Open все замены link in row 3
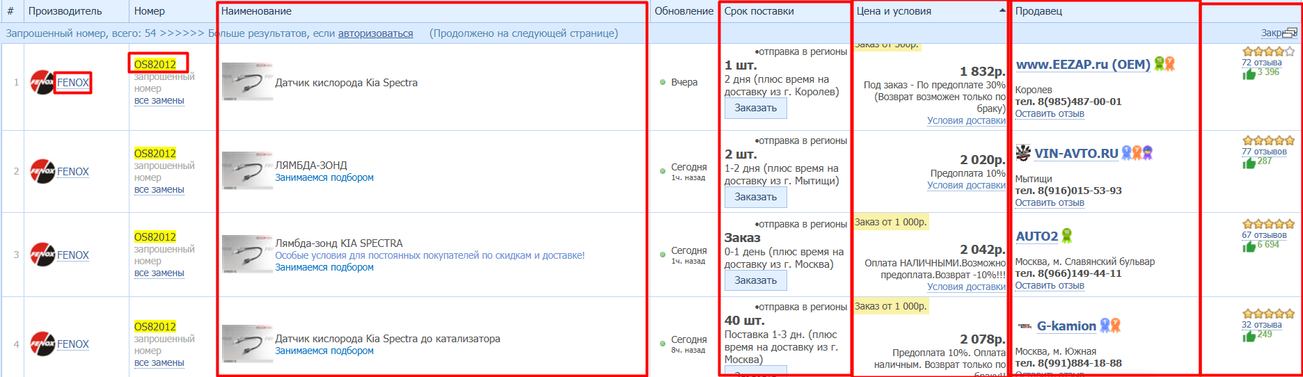Viewport: 1303px width, 377px height. click(159, 273)
